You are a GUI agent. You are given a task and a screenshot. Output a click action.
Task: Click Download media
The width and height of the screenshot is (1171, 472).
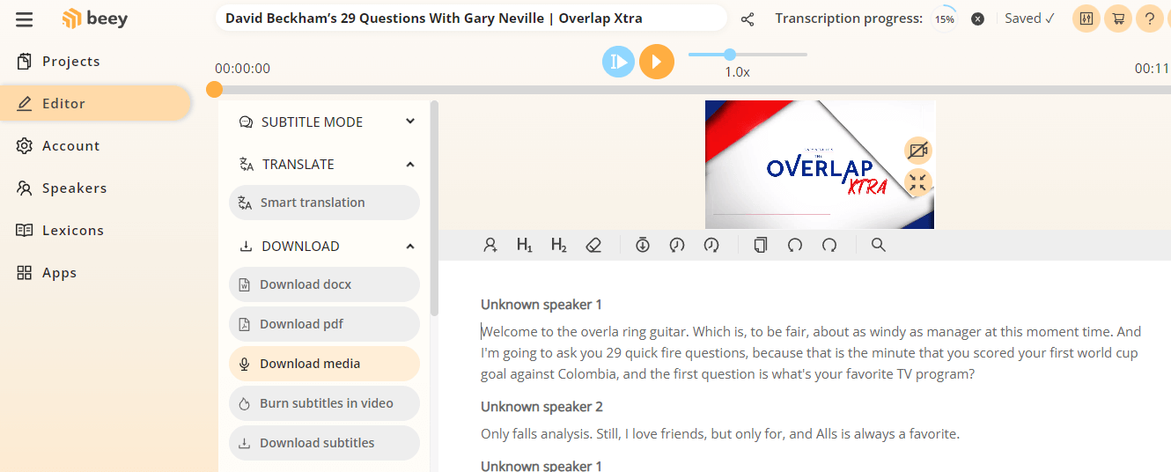324,364
